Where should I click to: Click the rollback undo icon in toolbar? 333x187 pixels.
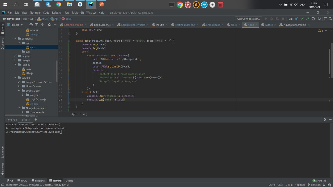click(319, 19)
